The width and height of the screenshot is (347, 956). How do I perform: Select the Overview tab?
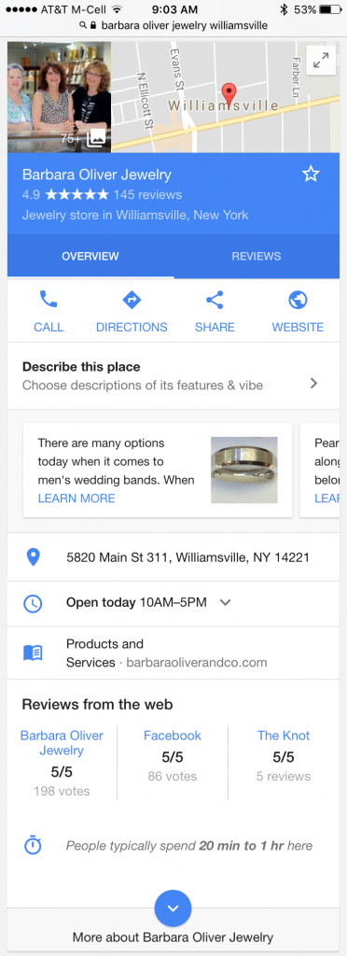coord(90,256)
